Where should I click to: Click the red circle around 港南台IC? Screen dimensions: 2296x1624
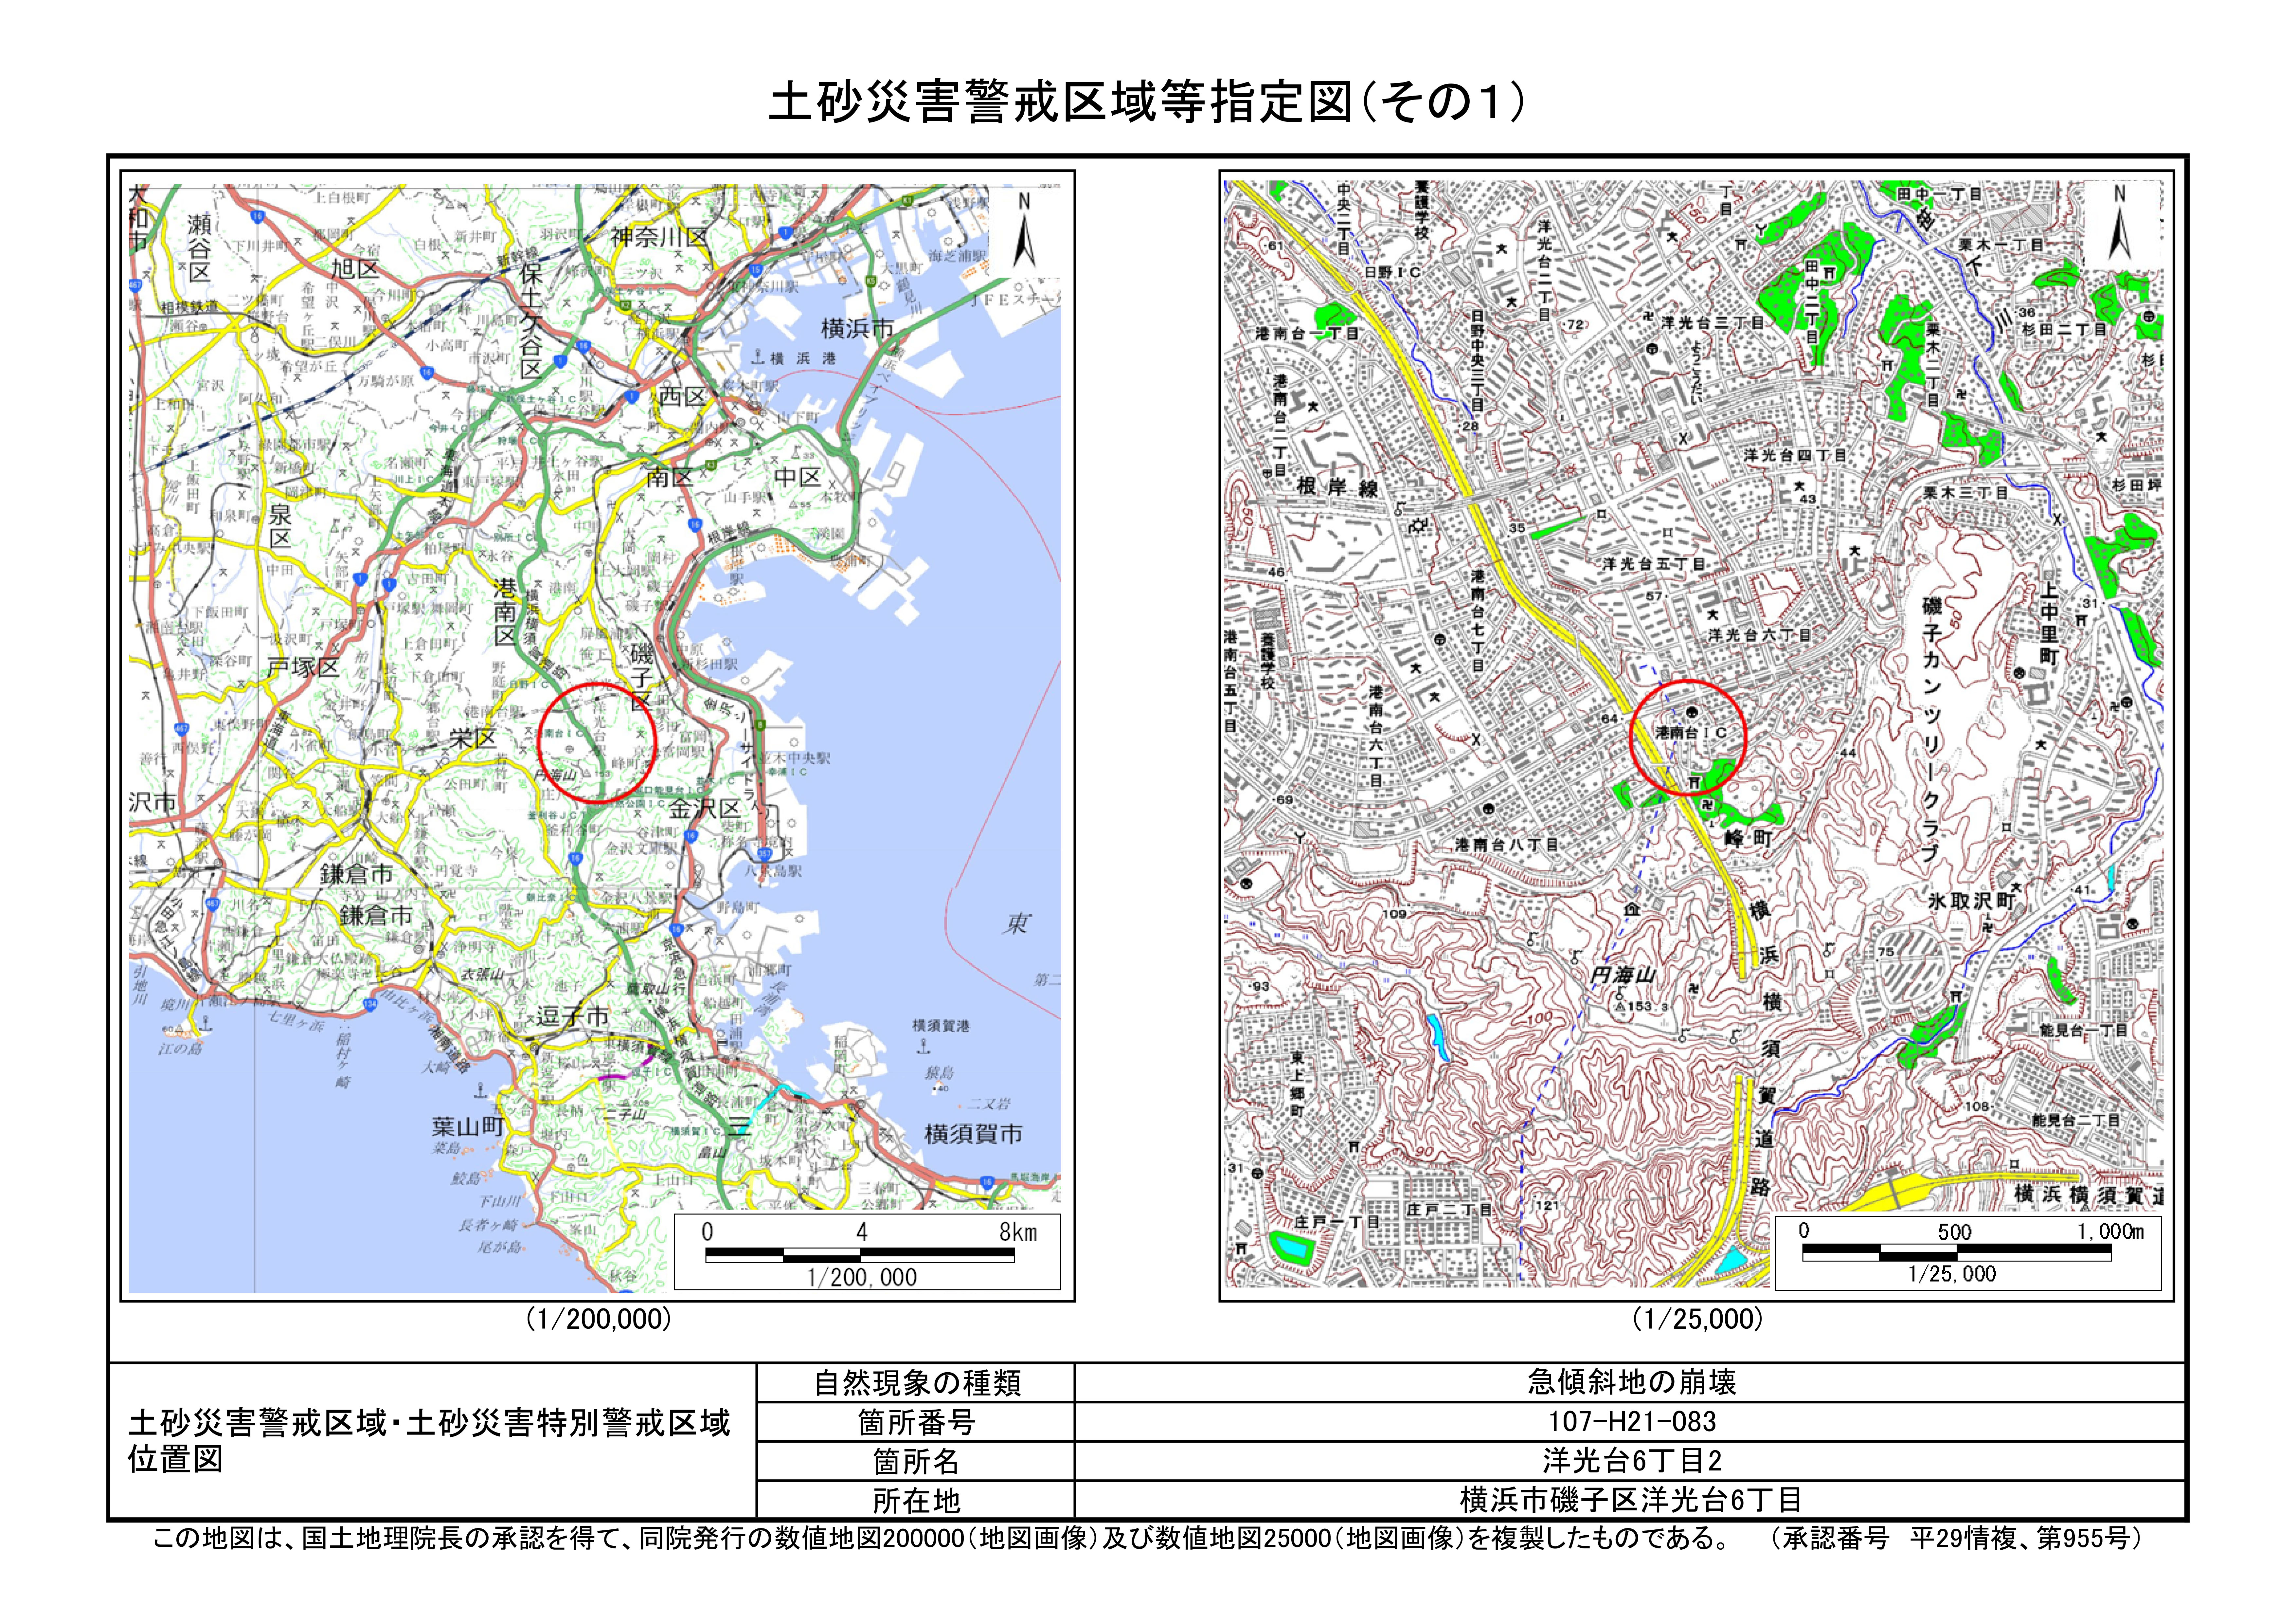tap(1688, 738)
